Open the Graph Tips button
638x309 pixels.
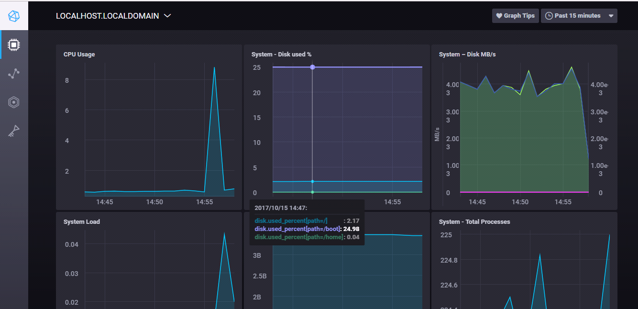[x=516, y=16]
